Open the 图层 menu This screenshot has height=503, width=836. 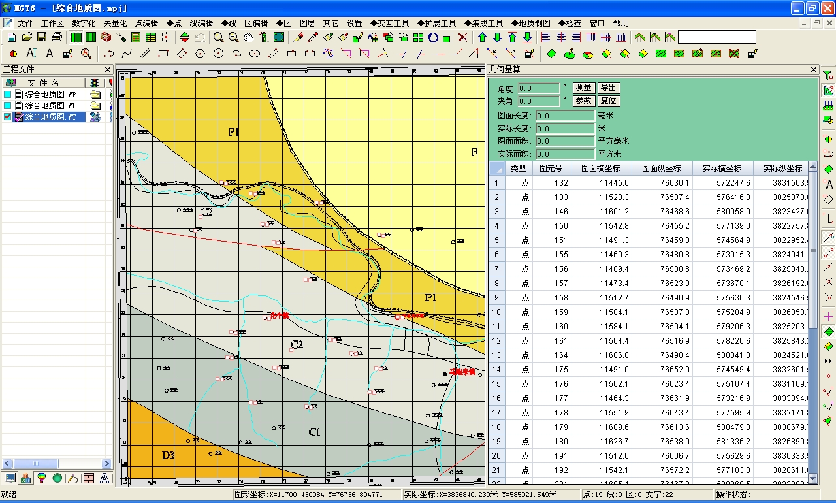[307, 23]
